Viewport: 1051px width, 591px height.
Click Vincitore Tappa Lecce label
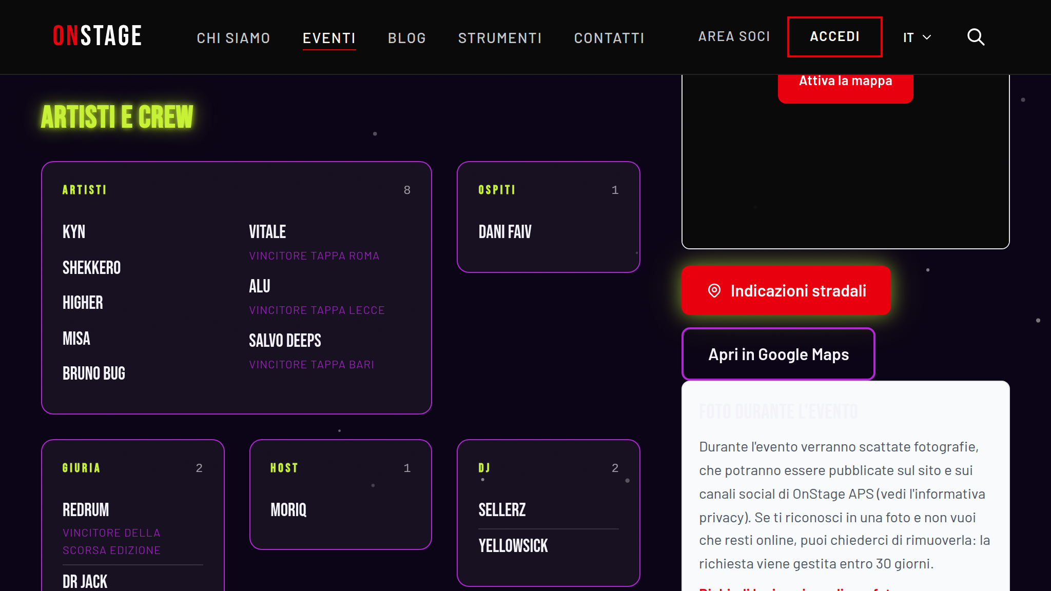tap(317, 310)
